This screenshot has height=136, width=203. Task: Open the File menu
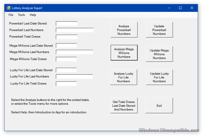point(11,15)
